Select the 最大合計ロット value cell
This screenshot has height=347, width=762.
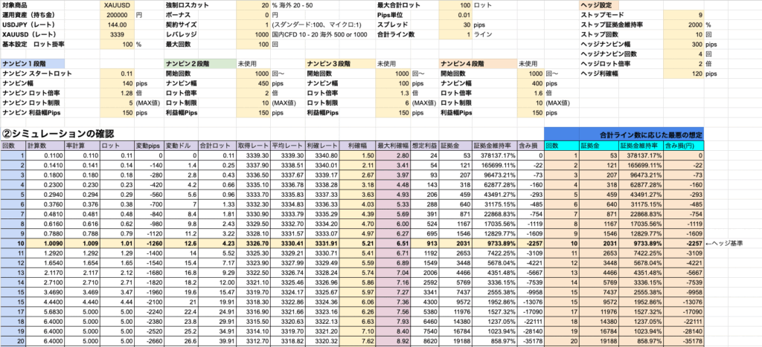click(x=455, y=5)
